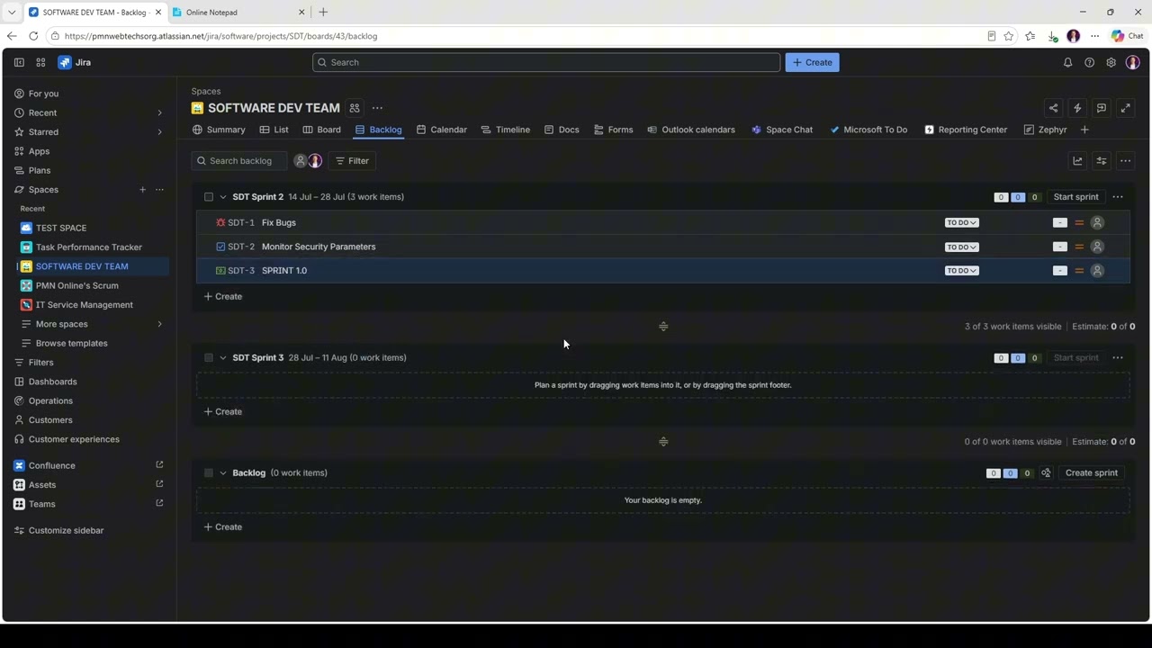This screenshot has width=1152, height=648.
Task: Open backlog more actions ellipsis
Action: 1125,161
